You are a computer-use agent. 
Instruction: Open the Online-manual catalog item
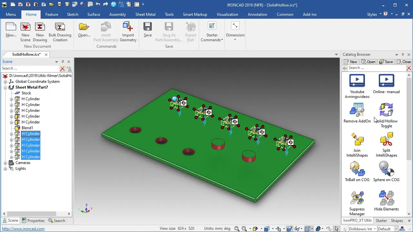coord(386,83)
